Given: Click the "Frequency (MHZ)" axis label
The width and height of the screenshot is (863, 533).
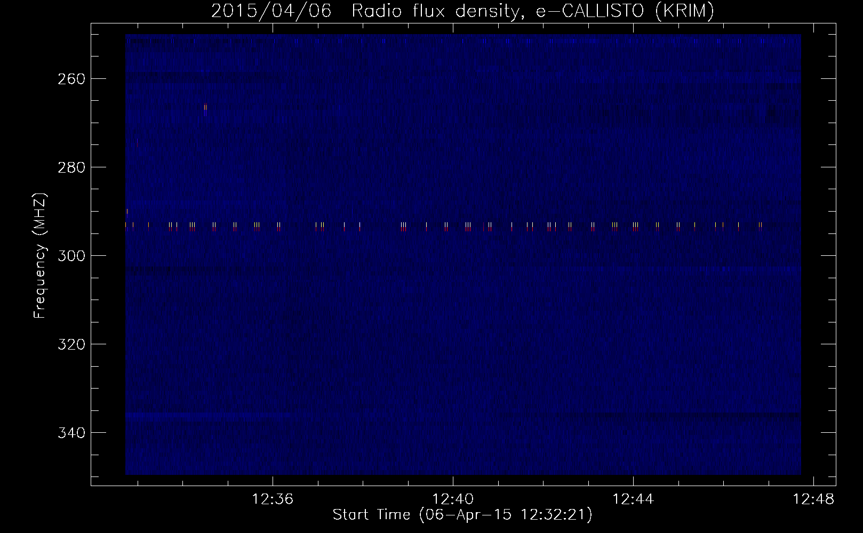Looking at the screenshot, I should (40, 255).
